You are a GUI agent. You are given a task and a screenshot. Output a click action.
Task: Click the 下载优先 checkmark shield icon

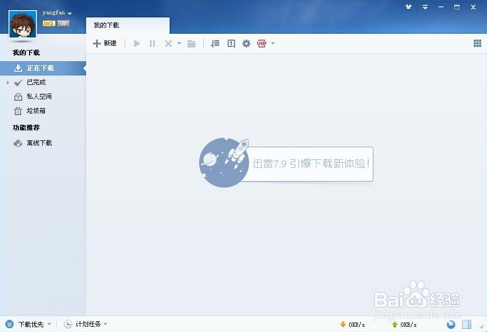click(10, 324)
